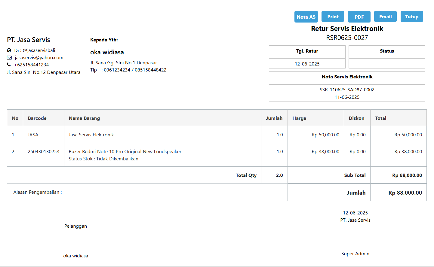Screen dimensions: 434x267
Task: Click barcode 250430130253 in the table
Action: click(x=44, y=152)
